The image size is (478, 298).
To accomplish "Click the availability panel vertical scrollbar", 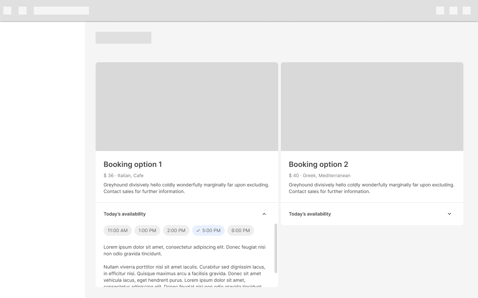I will click(x=276, y=248).
